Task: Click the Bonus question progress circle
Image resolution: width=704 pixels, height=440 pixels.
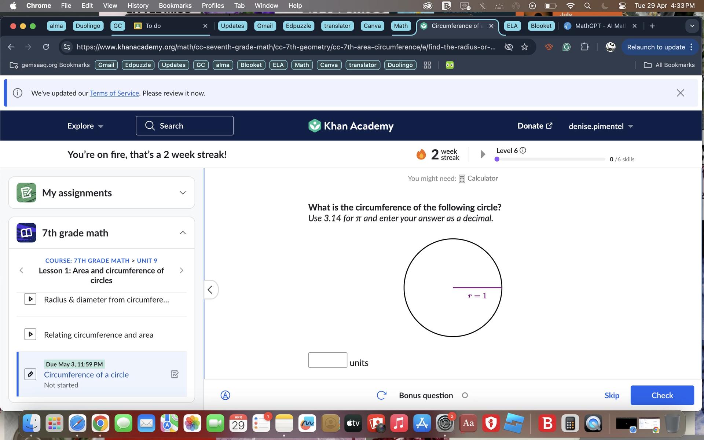Action: (x=465, y=395)
